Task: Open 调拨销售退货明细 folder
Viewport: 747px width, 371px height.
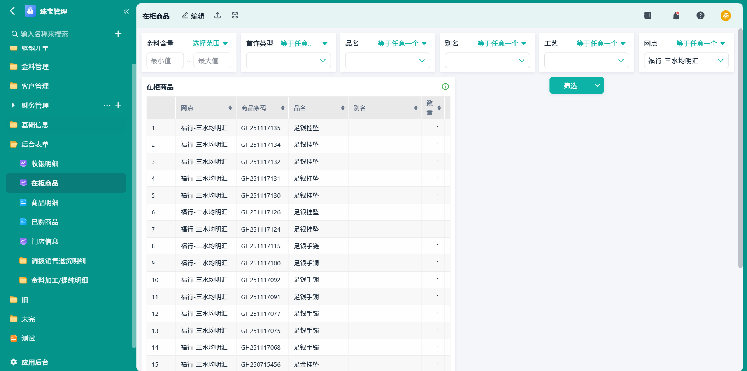Action: 66,261
